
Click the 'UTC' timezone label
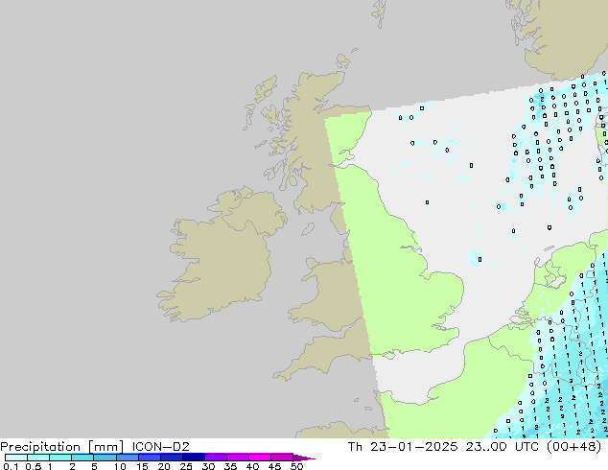526,447
